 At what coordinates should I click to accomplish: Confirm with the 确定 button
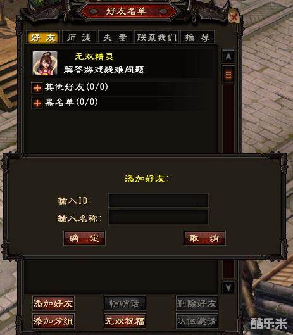(84, 238)
